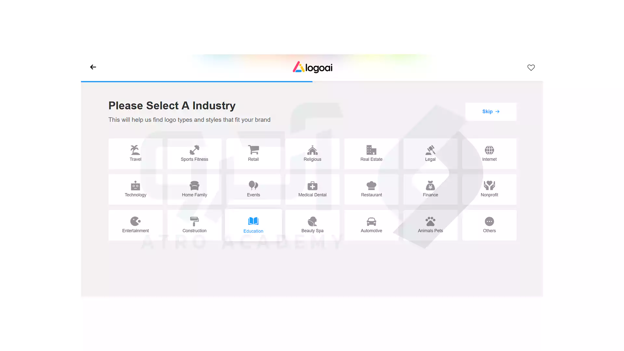Pick the Finance money bag icon
Image resolution: width=624 pixels, height=351 pixels.
click(x=430, y=186)
